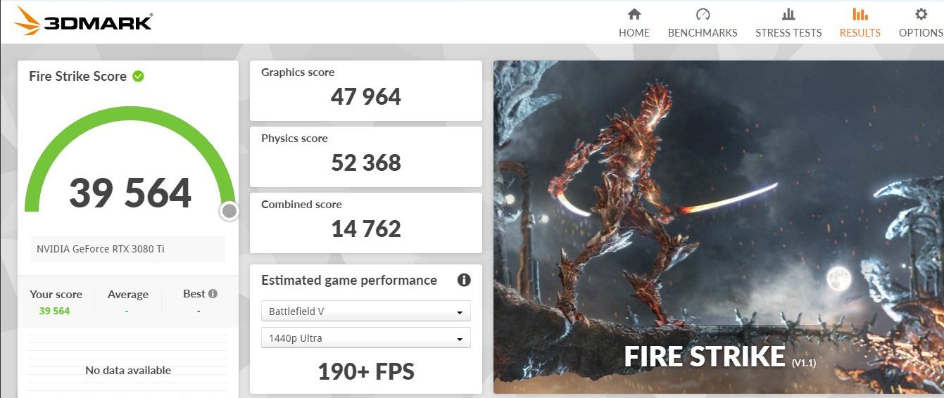Screen dimensions: 944x398
Task: Click the Benchmarks gauge icon
Action: 703,14
